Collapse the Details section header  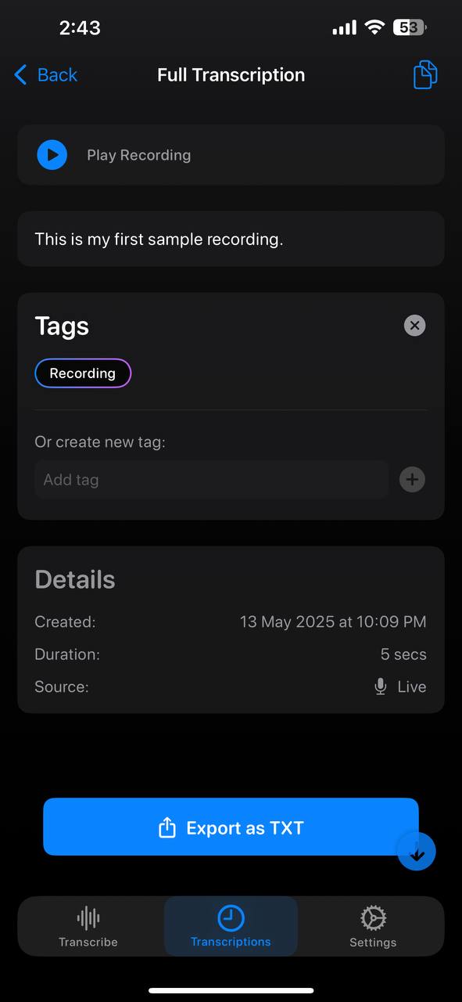click(x=74, y=579)
